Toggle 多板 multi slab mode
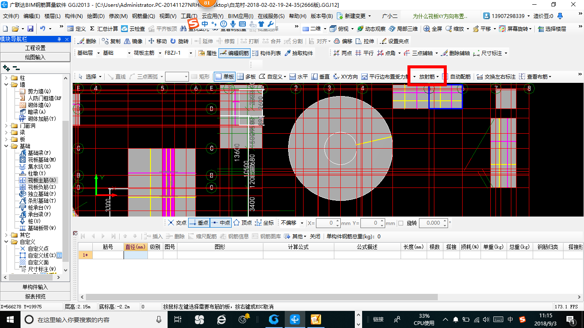584x328 pixels. tap(246, 77)
